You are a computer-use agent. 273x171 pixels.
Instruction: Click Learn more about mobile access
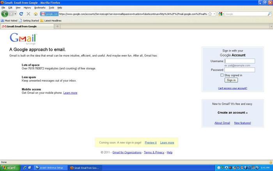click(x=70, y=93)
